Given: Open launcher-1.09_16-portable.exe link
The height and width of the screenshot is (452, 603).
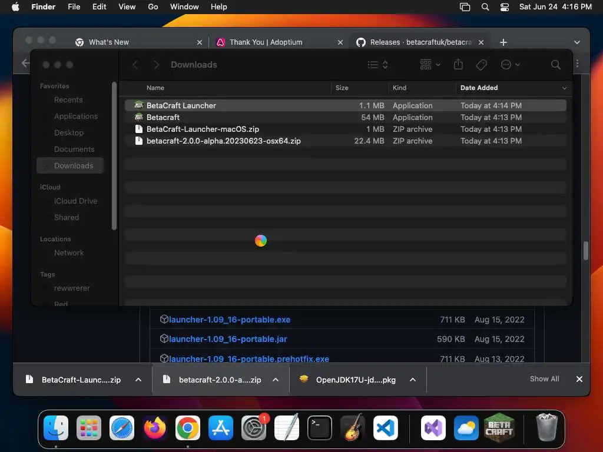Looking at the screenshot, I should [230, 320].
